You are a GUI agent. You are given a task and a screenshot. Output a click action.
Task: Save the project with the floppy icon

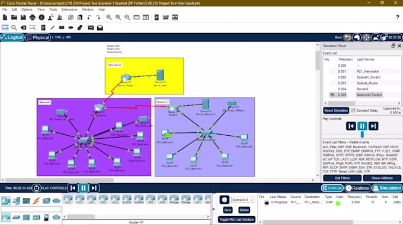[x=23, y=17]
